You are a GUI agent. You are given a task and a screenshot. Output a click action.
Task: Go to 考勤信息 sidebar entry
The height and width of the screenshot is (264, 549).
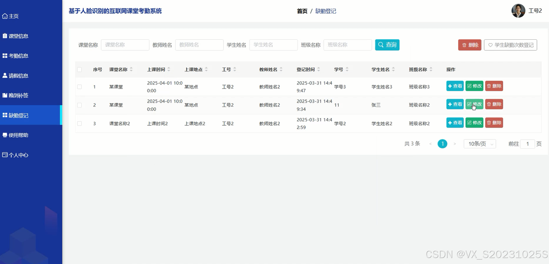tap(15, 56)
